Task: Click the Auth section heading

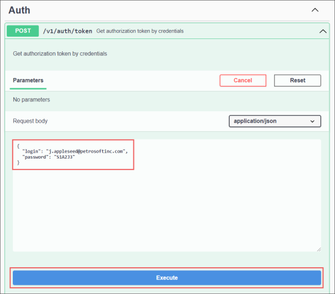Action: 19,10
